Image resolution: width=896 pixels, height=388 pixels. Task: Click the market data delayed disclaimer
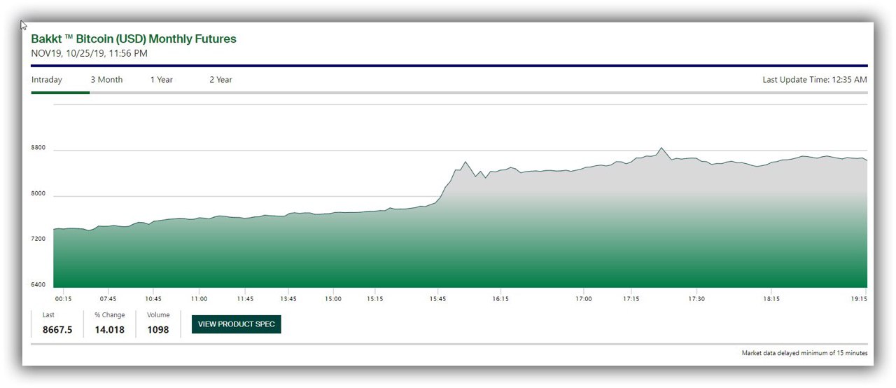pyautogui.click(x=804, y=353)
